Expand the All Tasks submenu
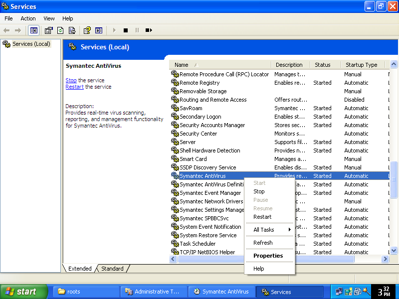The height and width of the screenshot is (299, 399). pyautogui.click(x=269, y=230)
